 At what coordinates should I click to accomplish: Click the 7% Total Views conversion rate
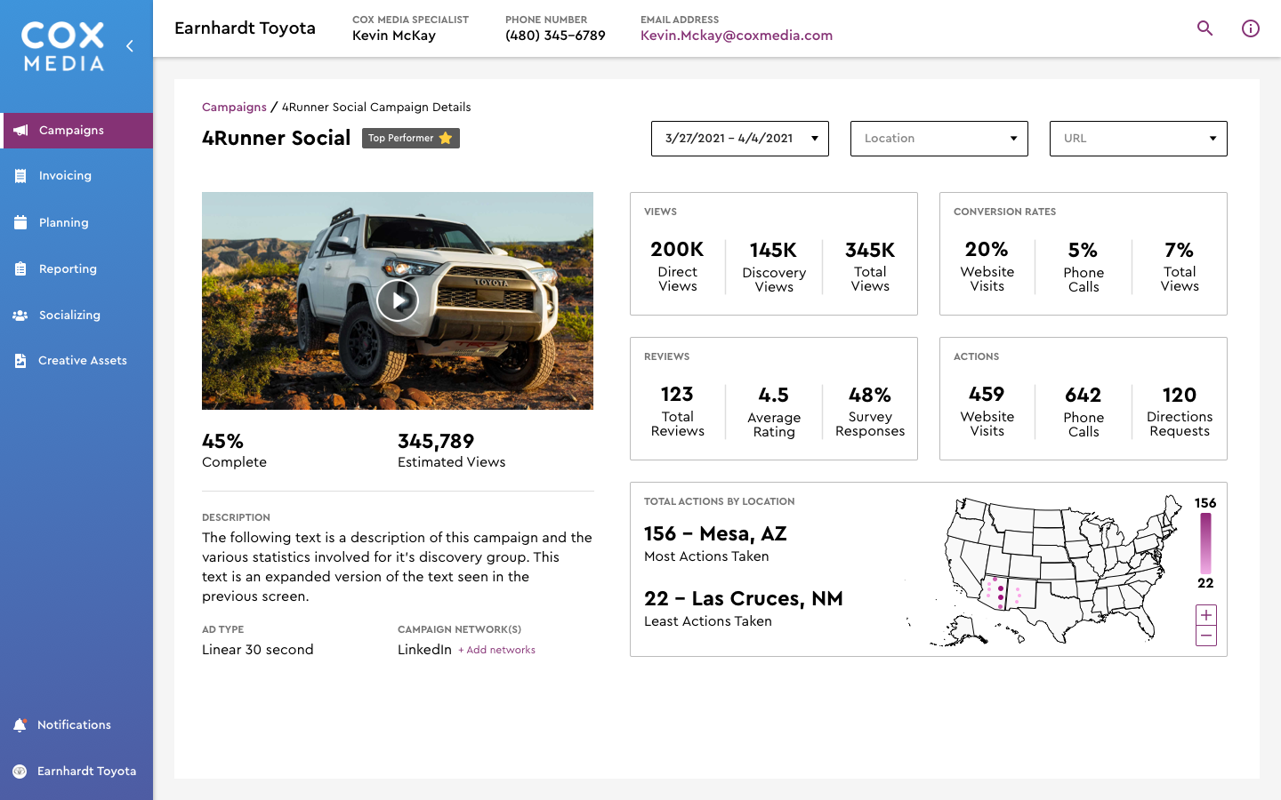click(x=1180, y=266)
